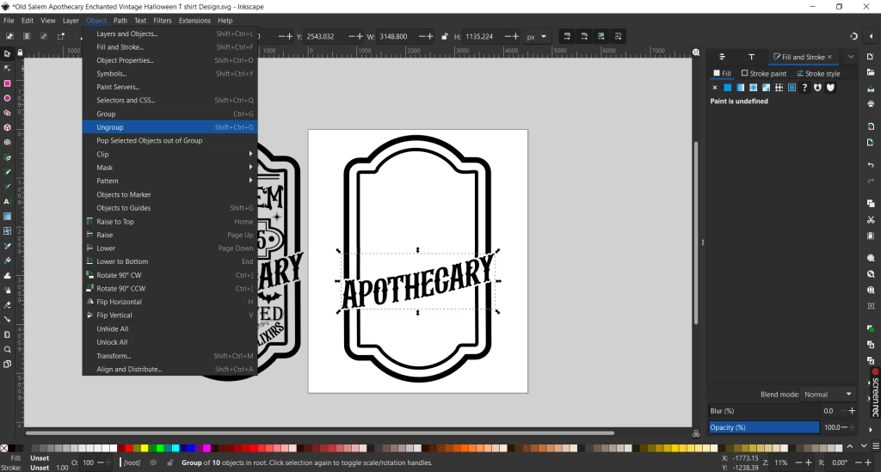Choose the Zoom tool in toolbox
Viewport: 881px width, 472px height.
[x=7, y=349]
